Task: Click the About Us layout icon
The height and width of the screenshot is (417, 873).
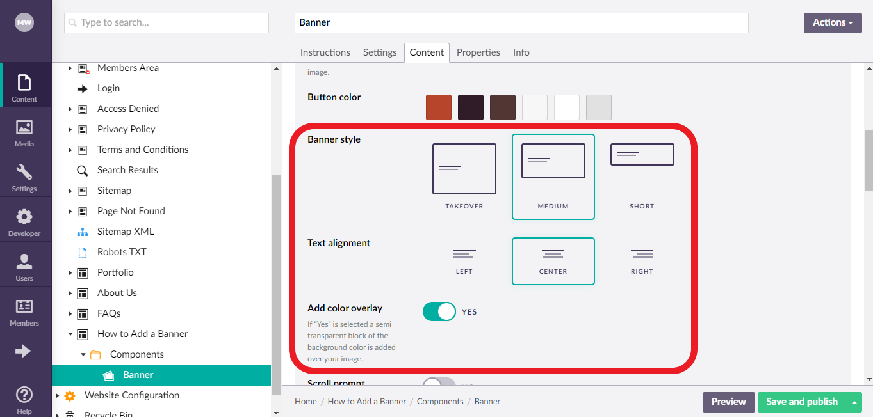Action: pyautogui.click(x=83, y=293)
